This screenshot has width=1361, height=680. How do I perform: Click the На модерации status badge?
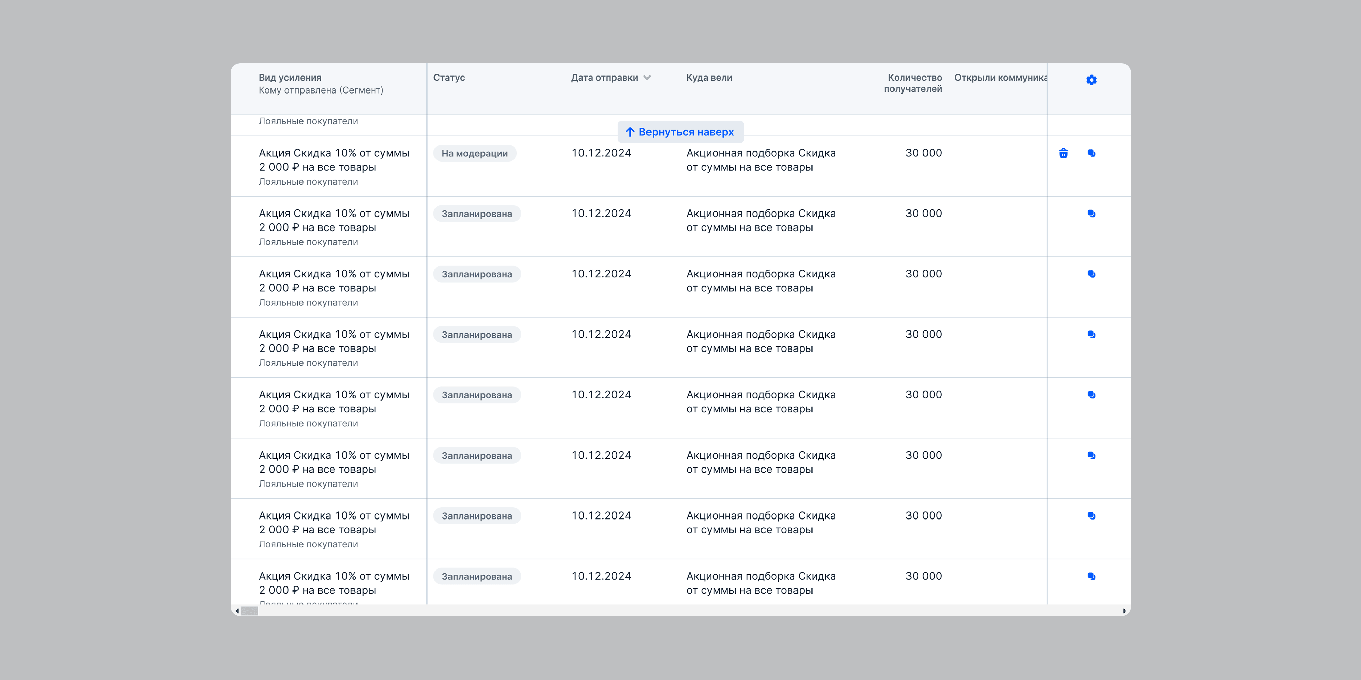474,153
